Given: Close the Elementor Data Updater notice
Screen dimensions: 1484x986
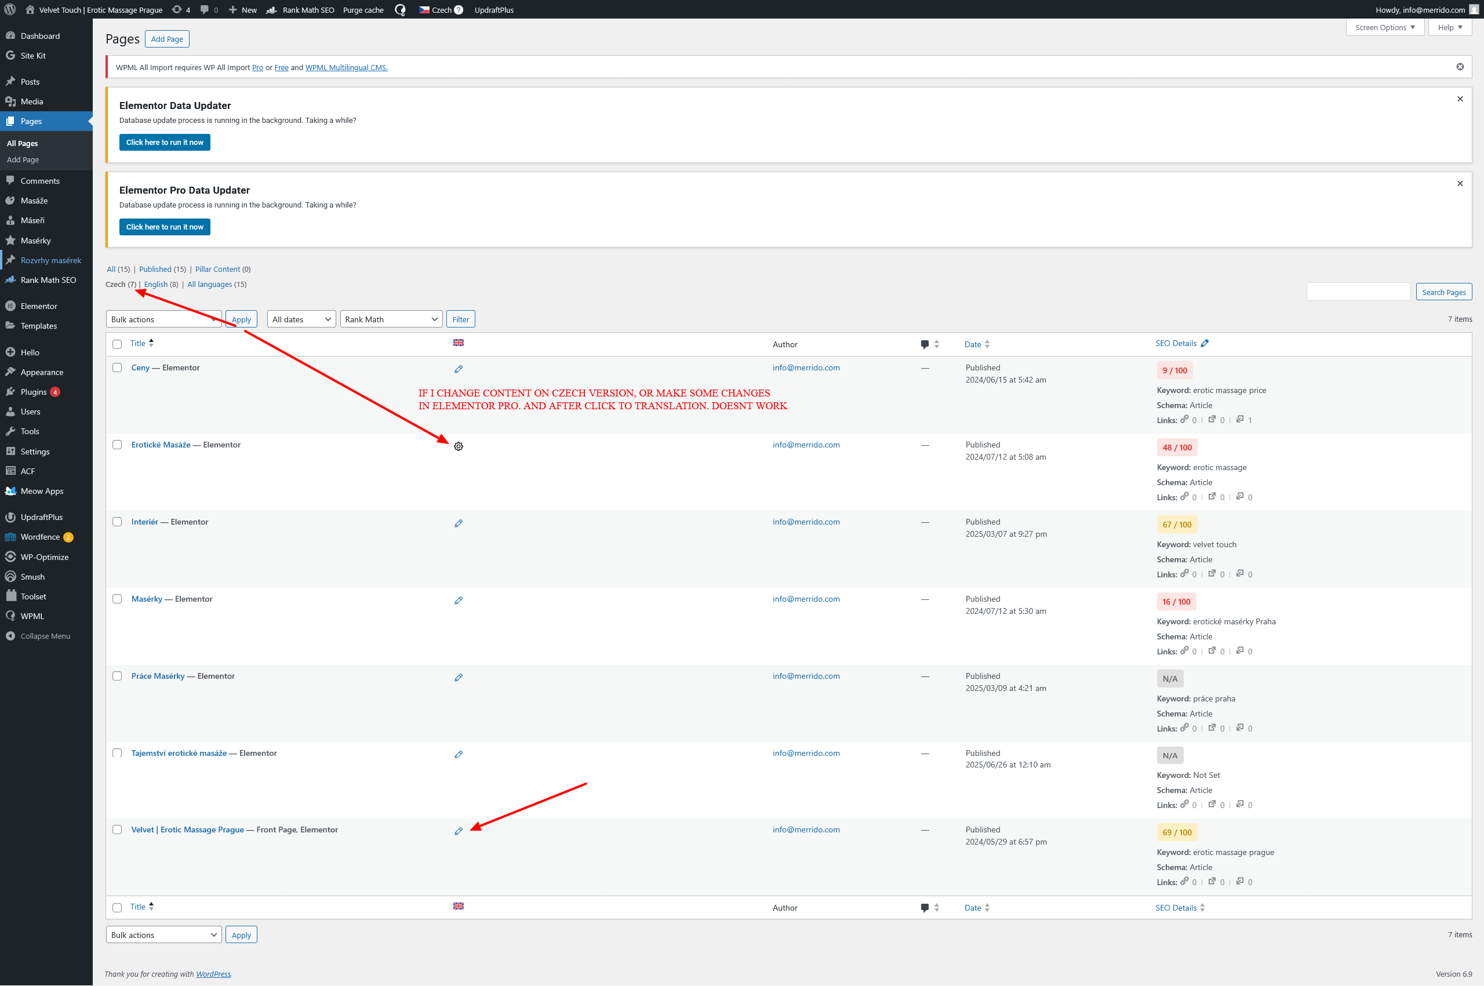Looking at the screenshot, I should pos(1460,99).
